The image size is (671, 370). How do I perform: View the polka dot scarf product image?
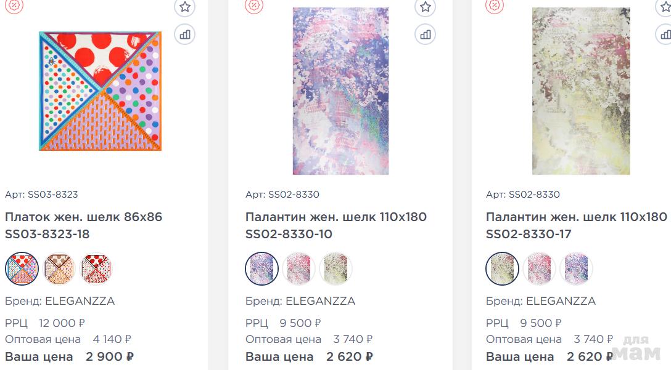pos(100,91)
